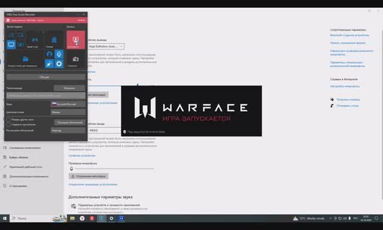Open Дополнительные компоненты in the Settings sidebar
Screen dimensions: 383x230
[29, 176]
